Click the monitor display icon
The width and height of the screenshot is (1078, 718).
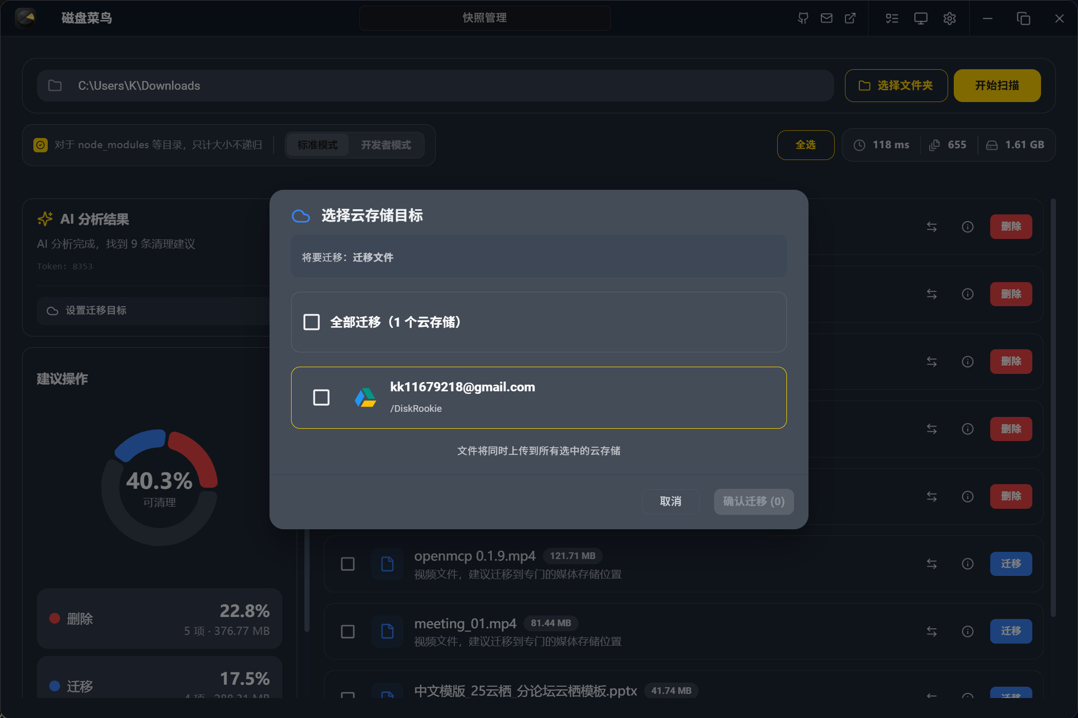[920, 18]
